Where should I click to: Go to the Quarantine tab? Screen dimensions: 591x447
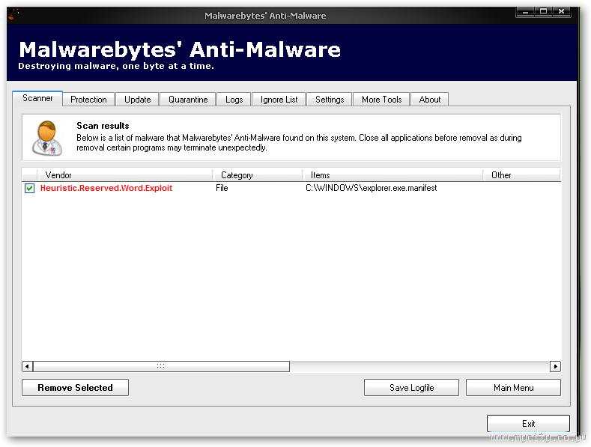click(x=188, y=100)
